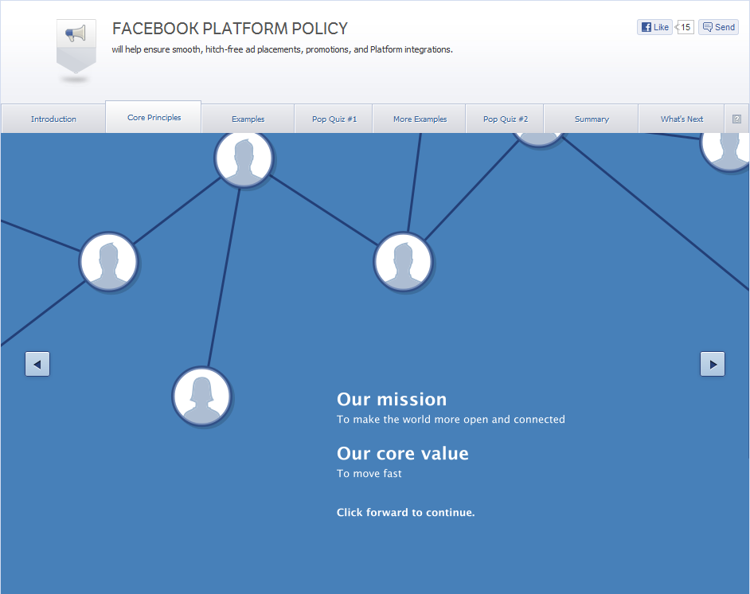The width and height of the screenshot is (750, 594).
Task: Click the FACEBOOK PLATFORM POLICY title
Action: pyautogui.click(x=229, y=29)
